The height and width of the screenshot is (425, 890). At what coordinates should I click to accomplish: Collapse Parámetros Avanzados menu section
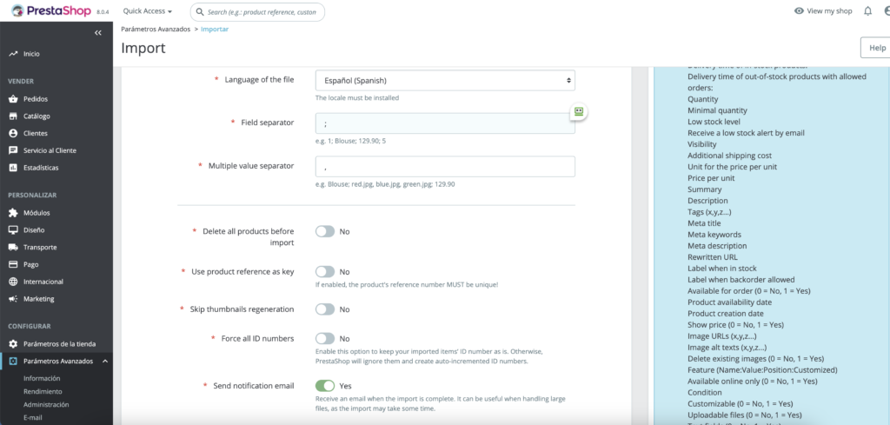pos(105,362)
